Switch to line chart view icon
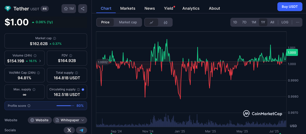Screen dimensions: 306x134 point(151,22)
